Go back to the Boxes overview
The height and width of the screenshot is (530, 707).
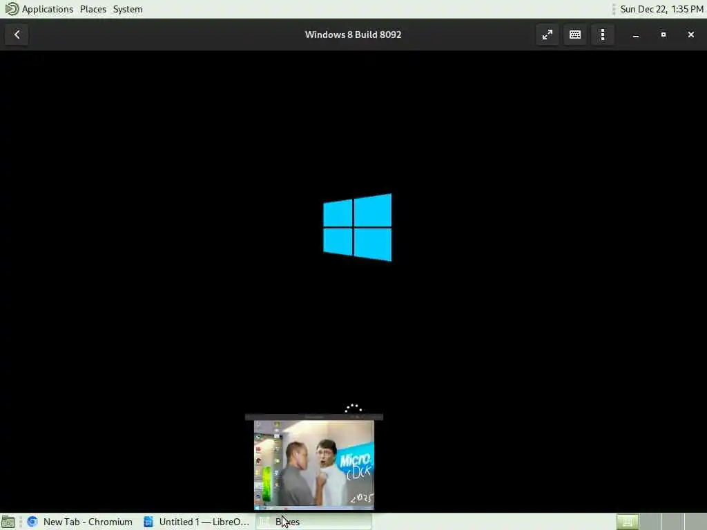[17, 35]
